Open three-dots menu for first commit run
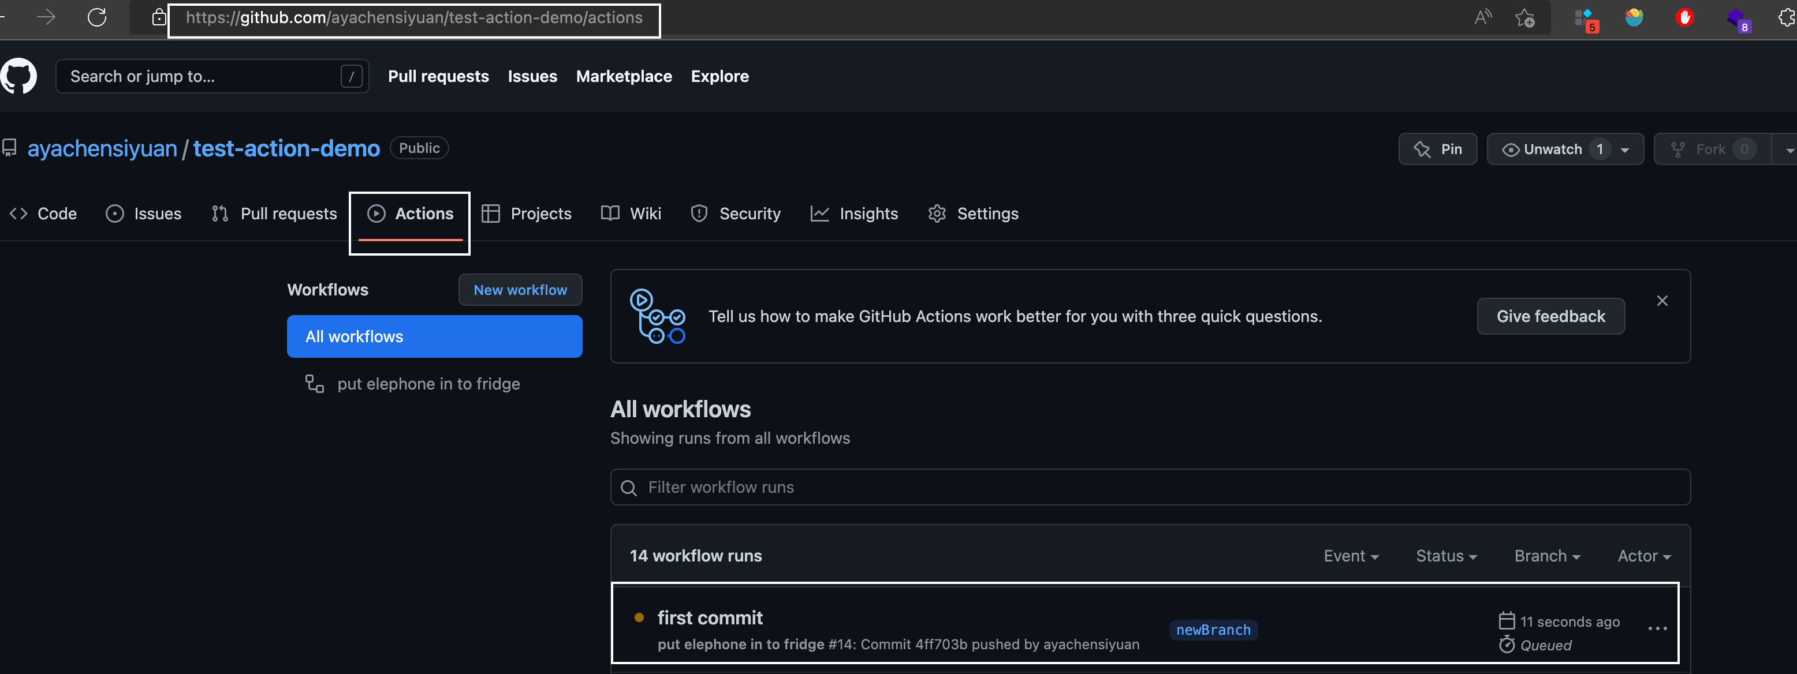Image resolution: width=1797 pixels, height=674 pixels. point(1657,628)
